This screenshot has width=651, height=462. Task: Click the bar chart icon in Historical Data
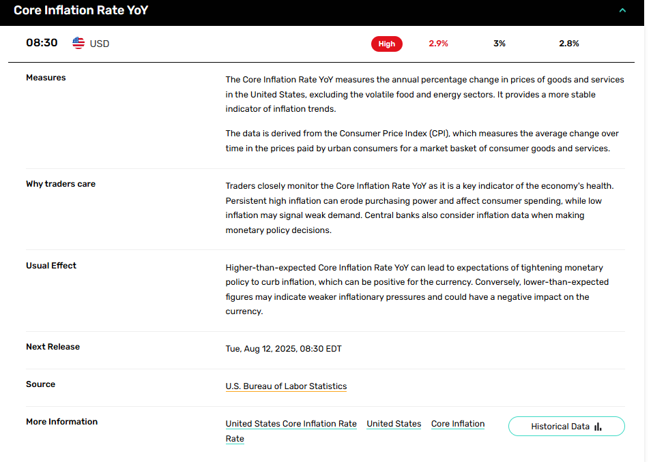598,427
